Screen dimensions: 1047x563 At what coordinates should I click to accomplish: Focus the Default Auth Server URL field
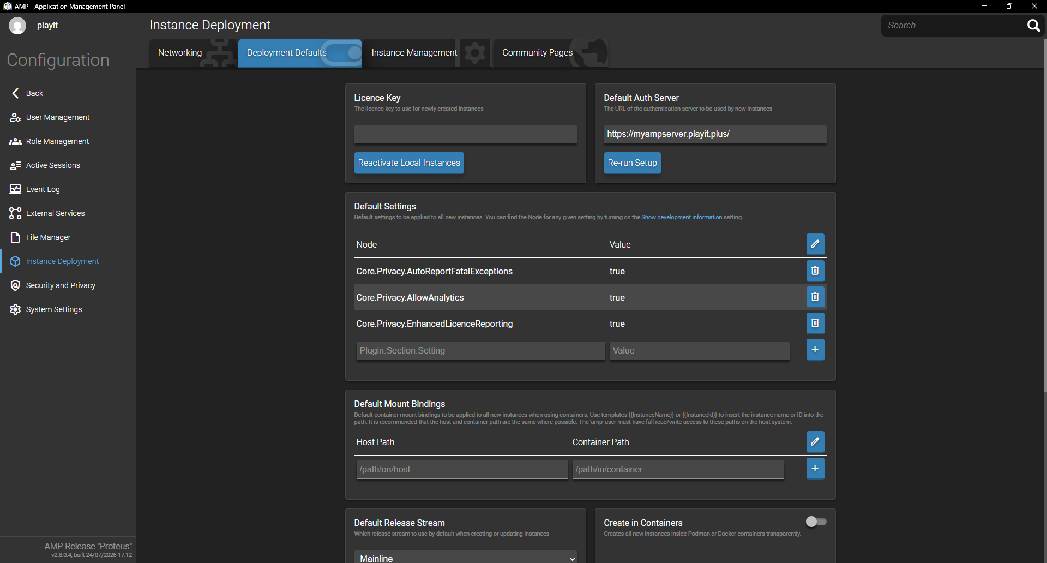coord(715,134)
